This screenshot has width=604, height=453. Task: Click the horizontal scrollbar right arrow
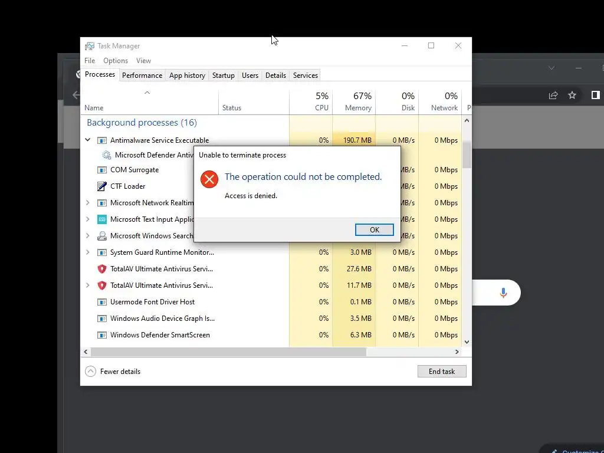point(457,352)
